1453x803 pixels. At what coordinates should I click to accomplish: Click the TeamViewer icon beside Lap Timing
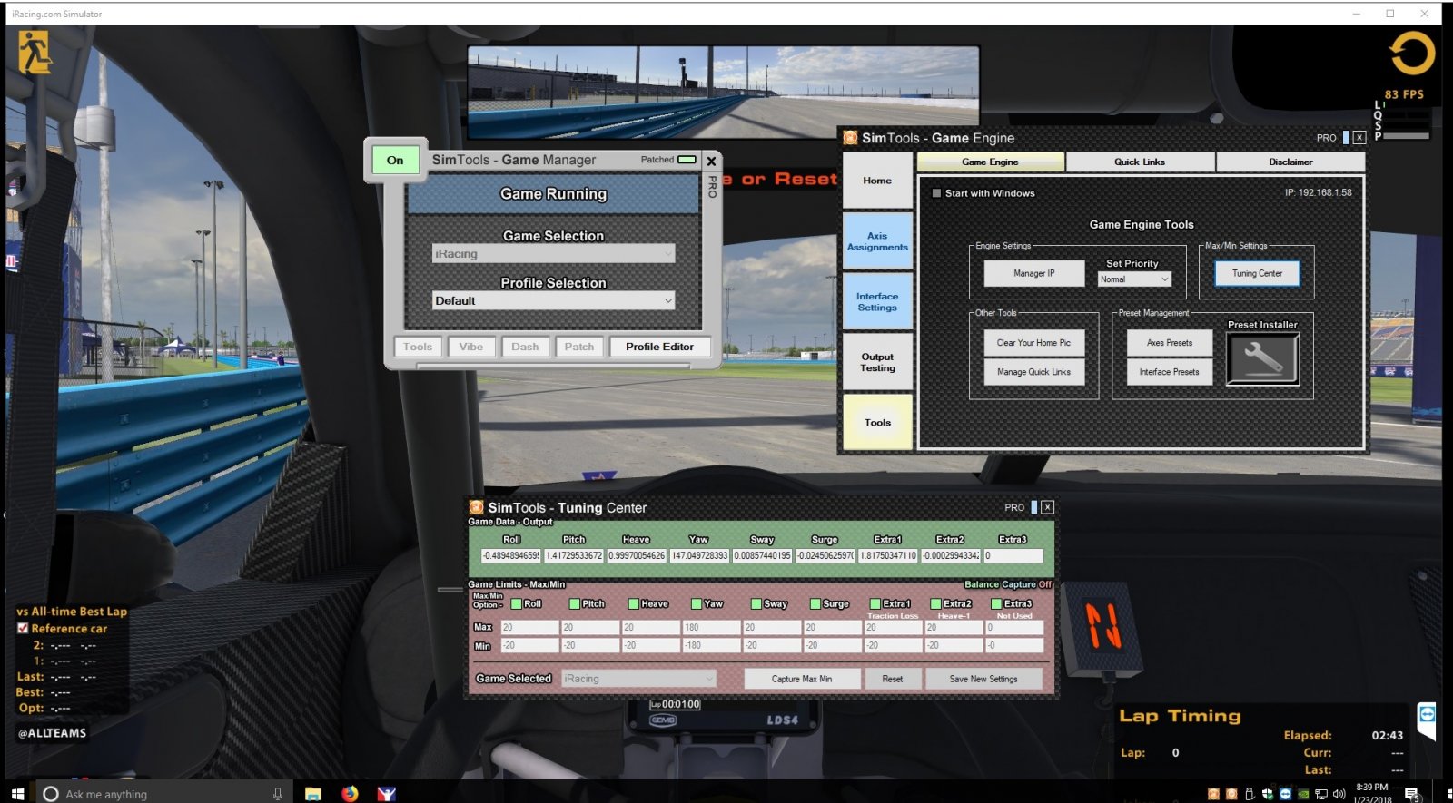pos(1427,714)
